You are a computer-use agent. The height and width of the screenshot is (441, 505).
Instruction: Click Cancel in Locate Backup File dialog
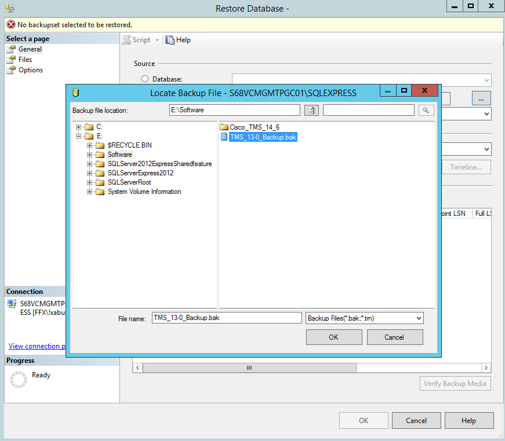(x=394, y=337)
